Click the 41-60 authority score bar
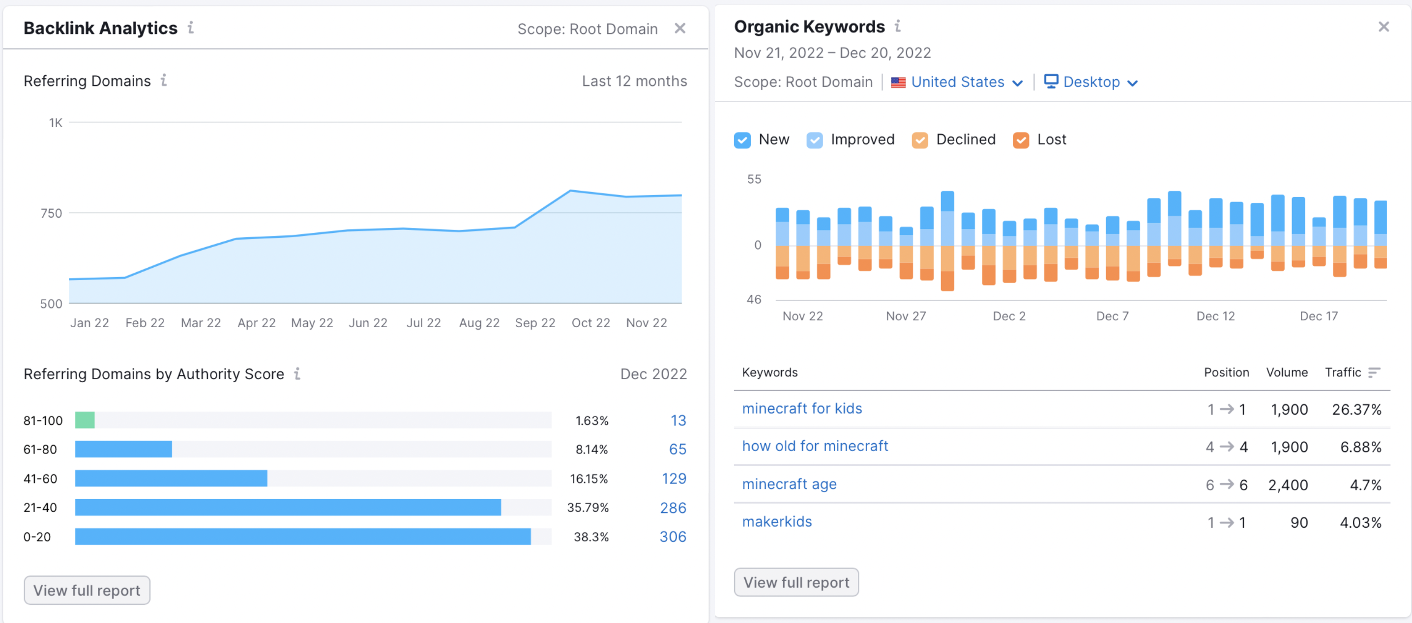The image size is (1412, 623). point(171,479)
